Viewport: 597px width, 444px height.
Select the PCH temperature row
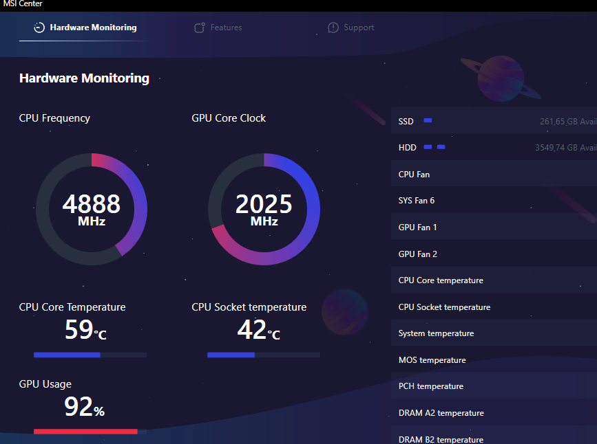494,386
